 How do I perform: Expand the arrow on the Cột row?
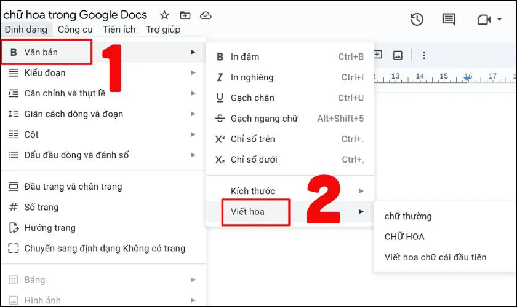coord(193,134)
